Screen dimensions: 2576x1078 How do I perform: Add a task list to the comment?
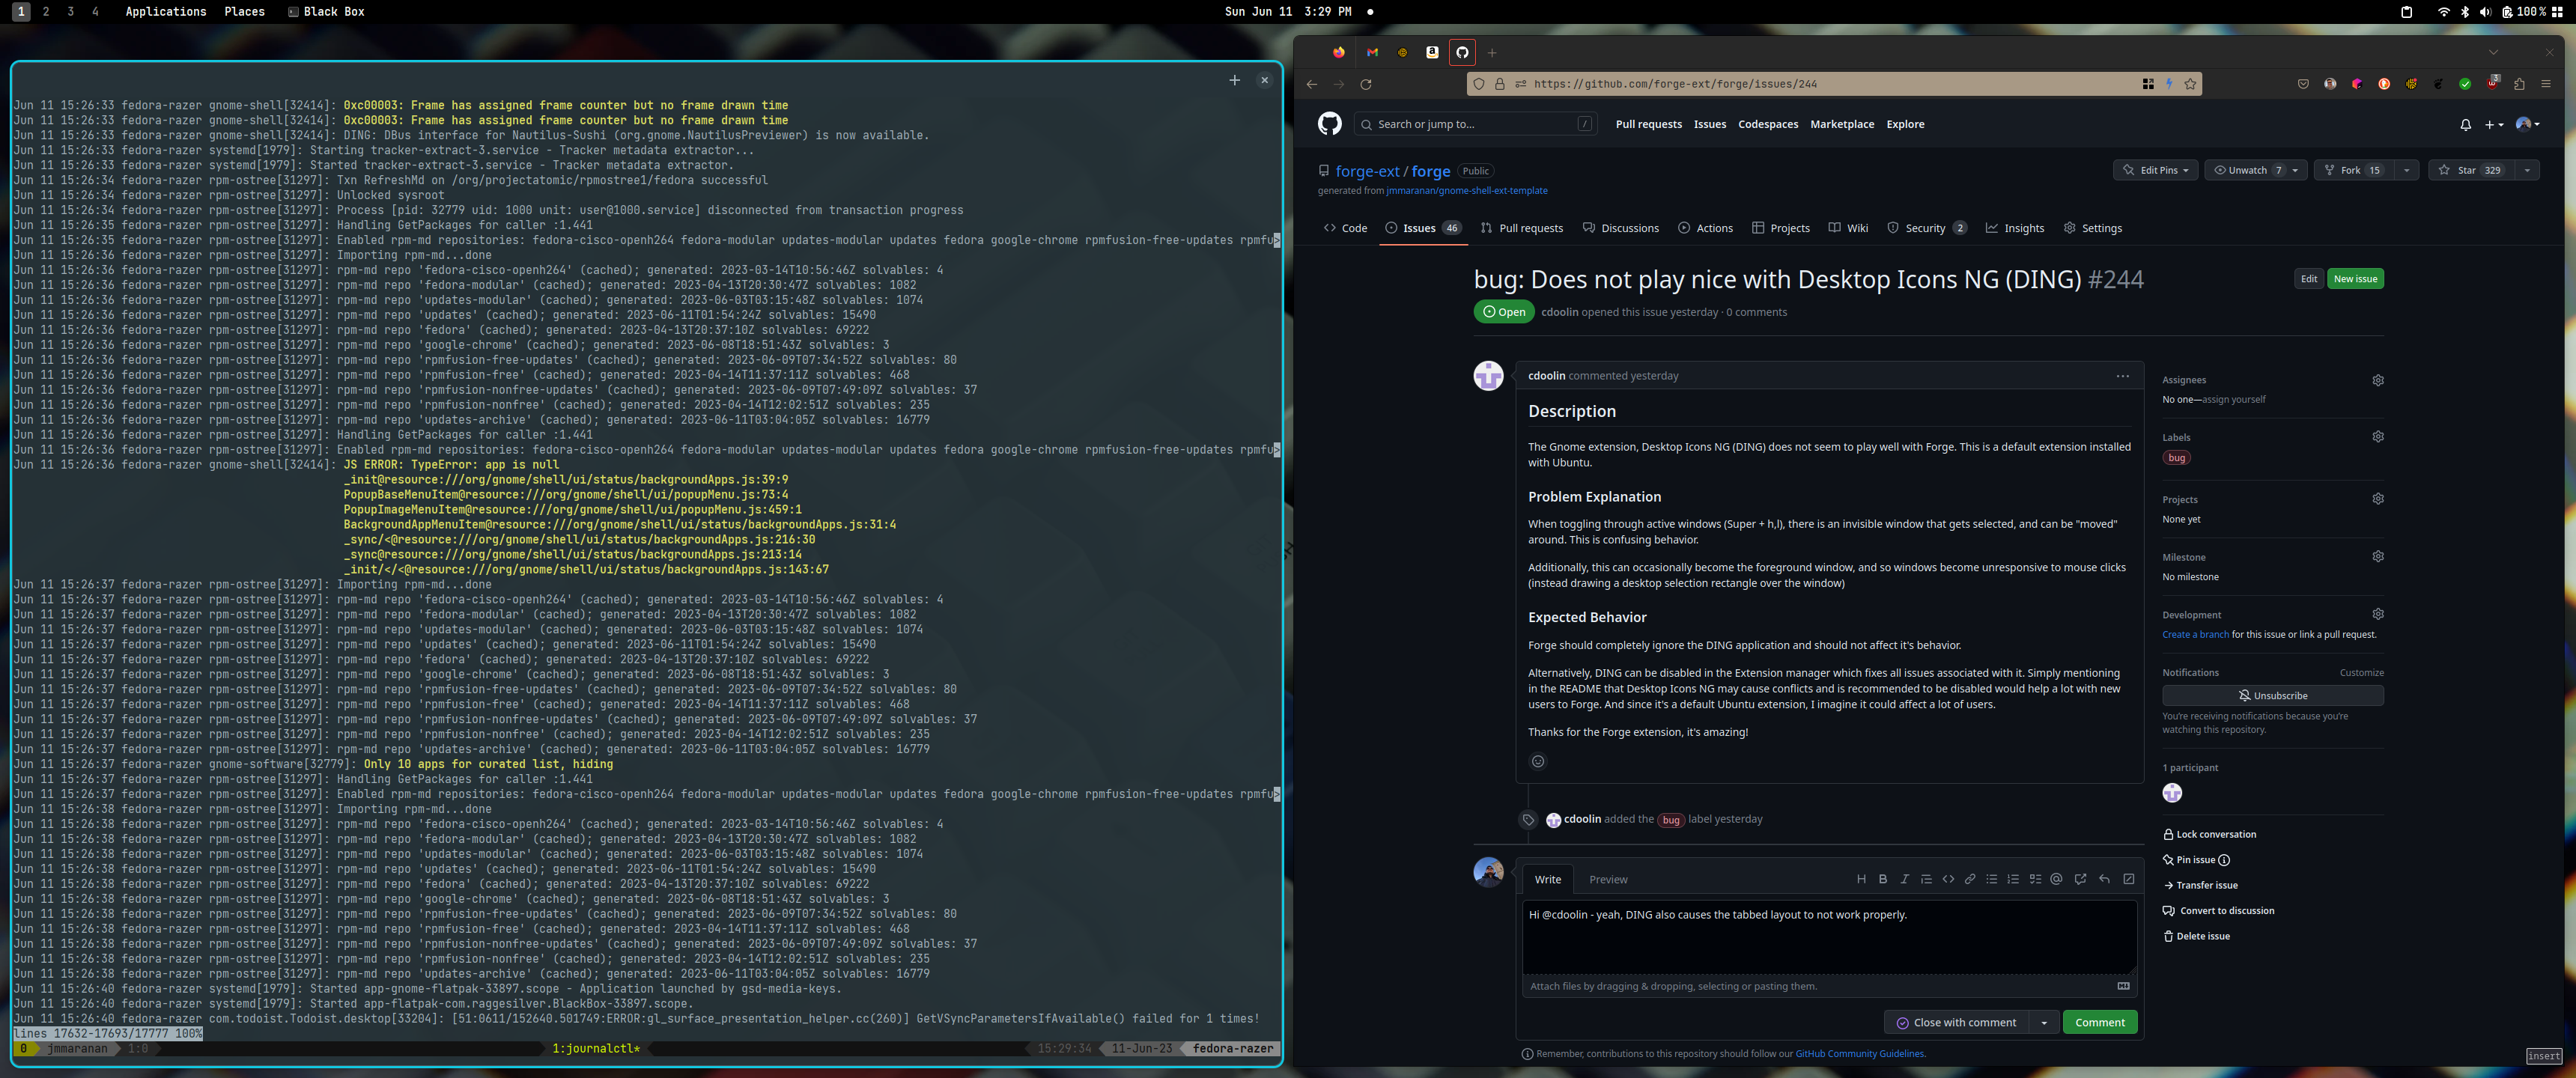coord(2035,879)
